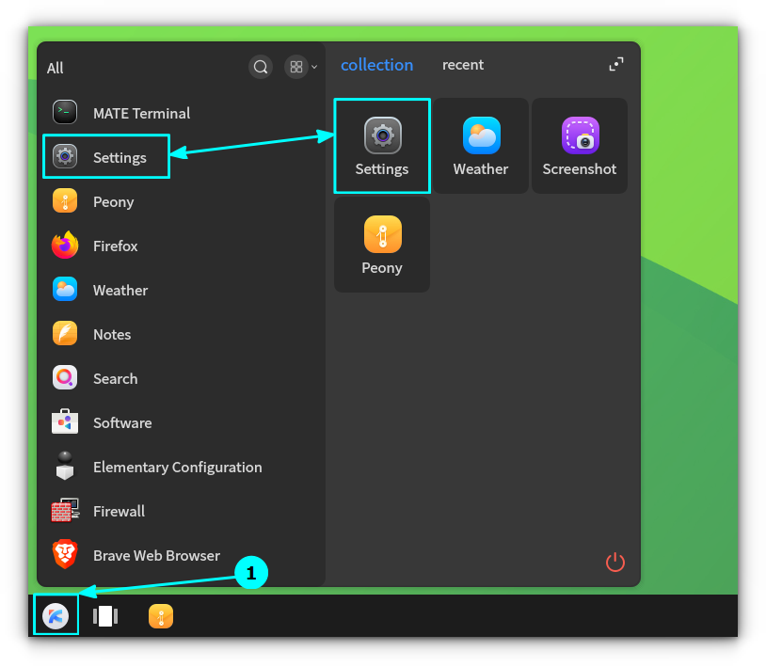The height and width of the screenshot is (667, 766).
Task: Click the search magnifier icon
Action: point(261,67)
